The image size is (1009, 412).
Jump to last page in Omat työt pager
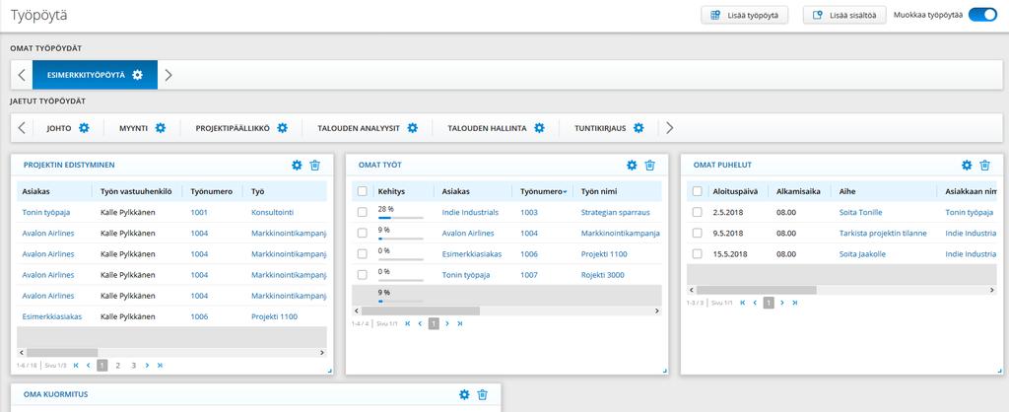click(460, 324)
